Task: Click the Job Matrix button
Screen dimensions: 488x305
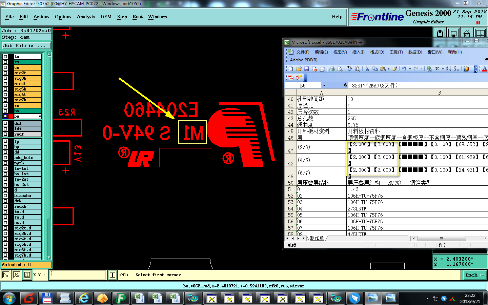Action: (26, 45)
